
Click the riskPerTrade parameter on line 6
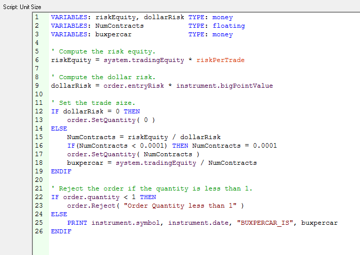[x=220, y=60]
